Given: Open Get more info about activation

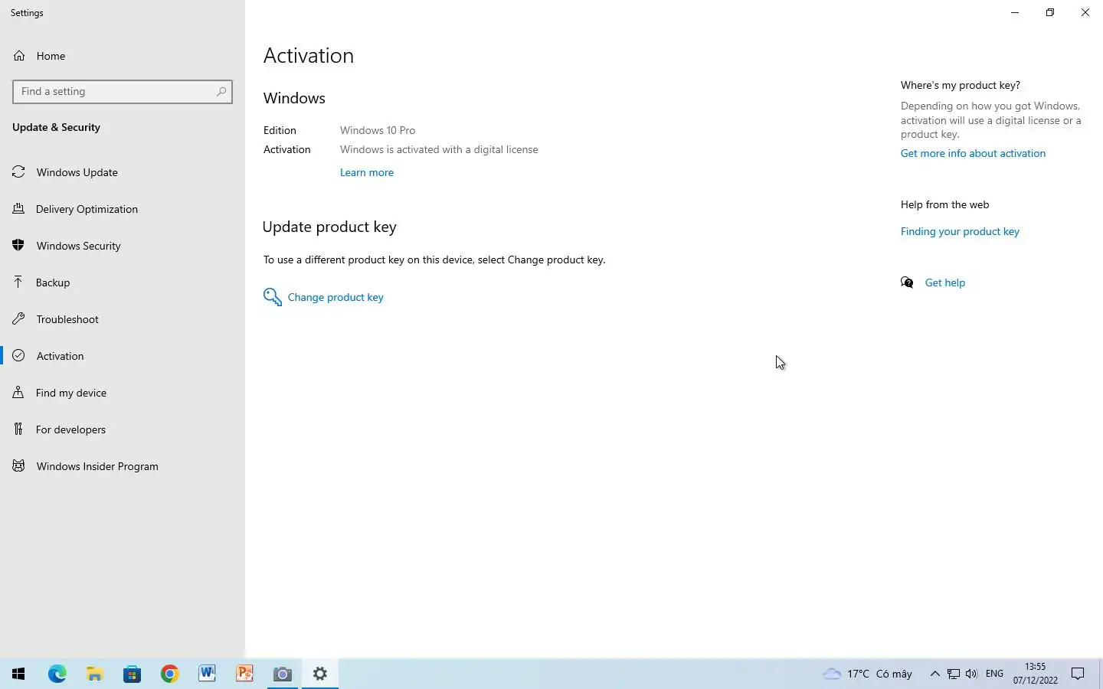Looking at the screenshot, I should (973, 153).
